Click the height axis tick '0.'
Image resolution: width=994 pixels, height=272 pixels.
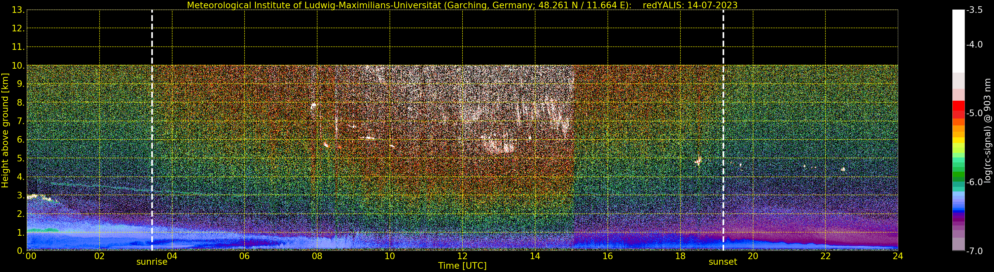point(21,251)
